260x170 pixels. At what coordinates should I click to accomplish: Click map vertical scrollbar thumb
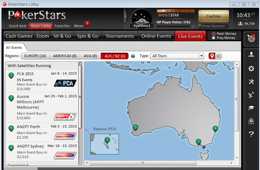[x=237, y=99]
